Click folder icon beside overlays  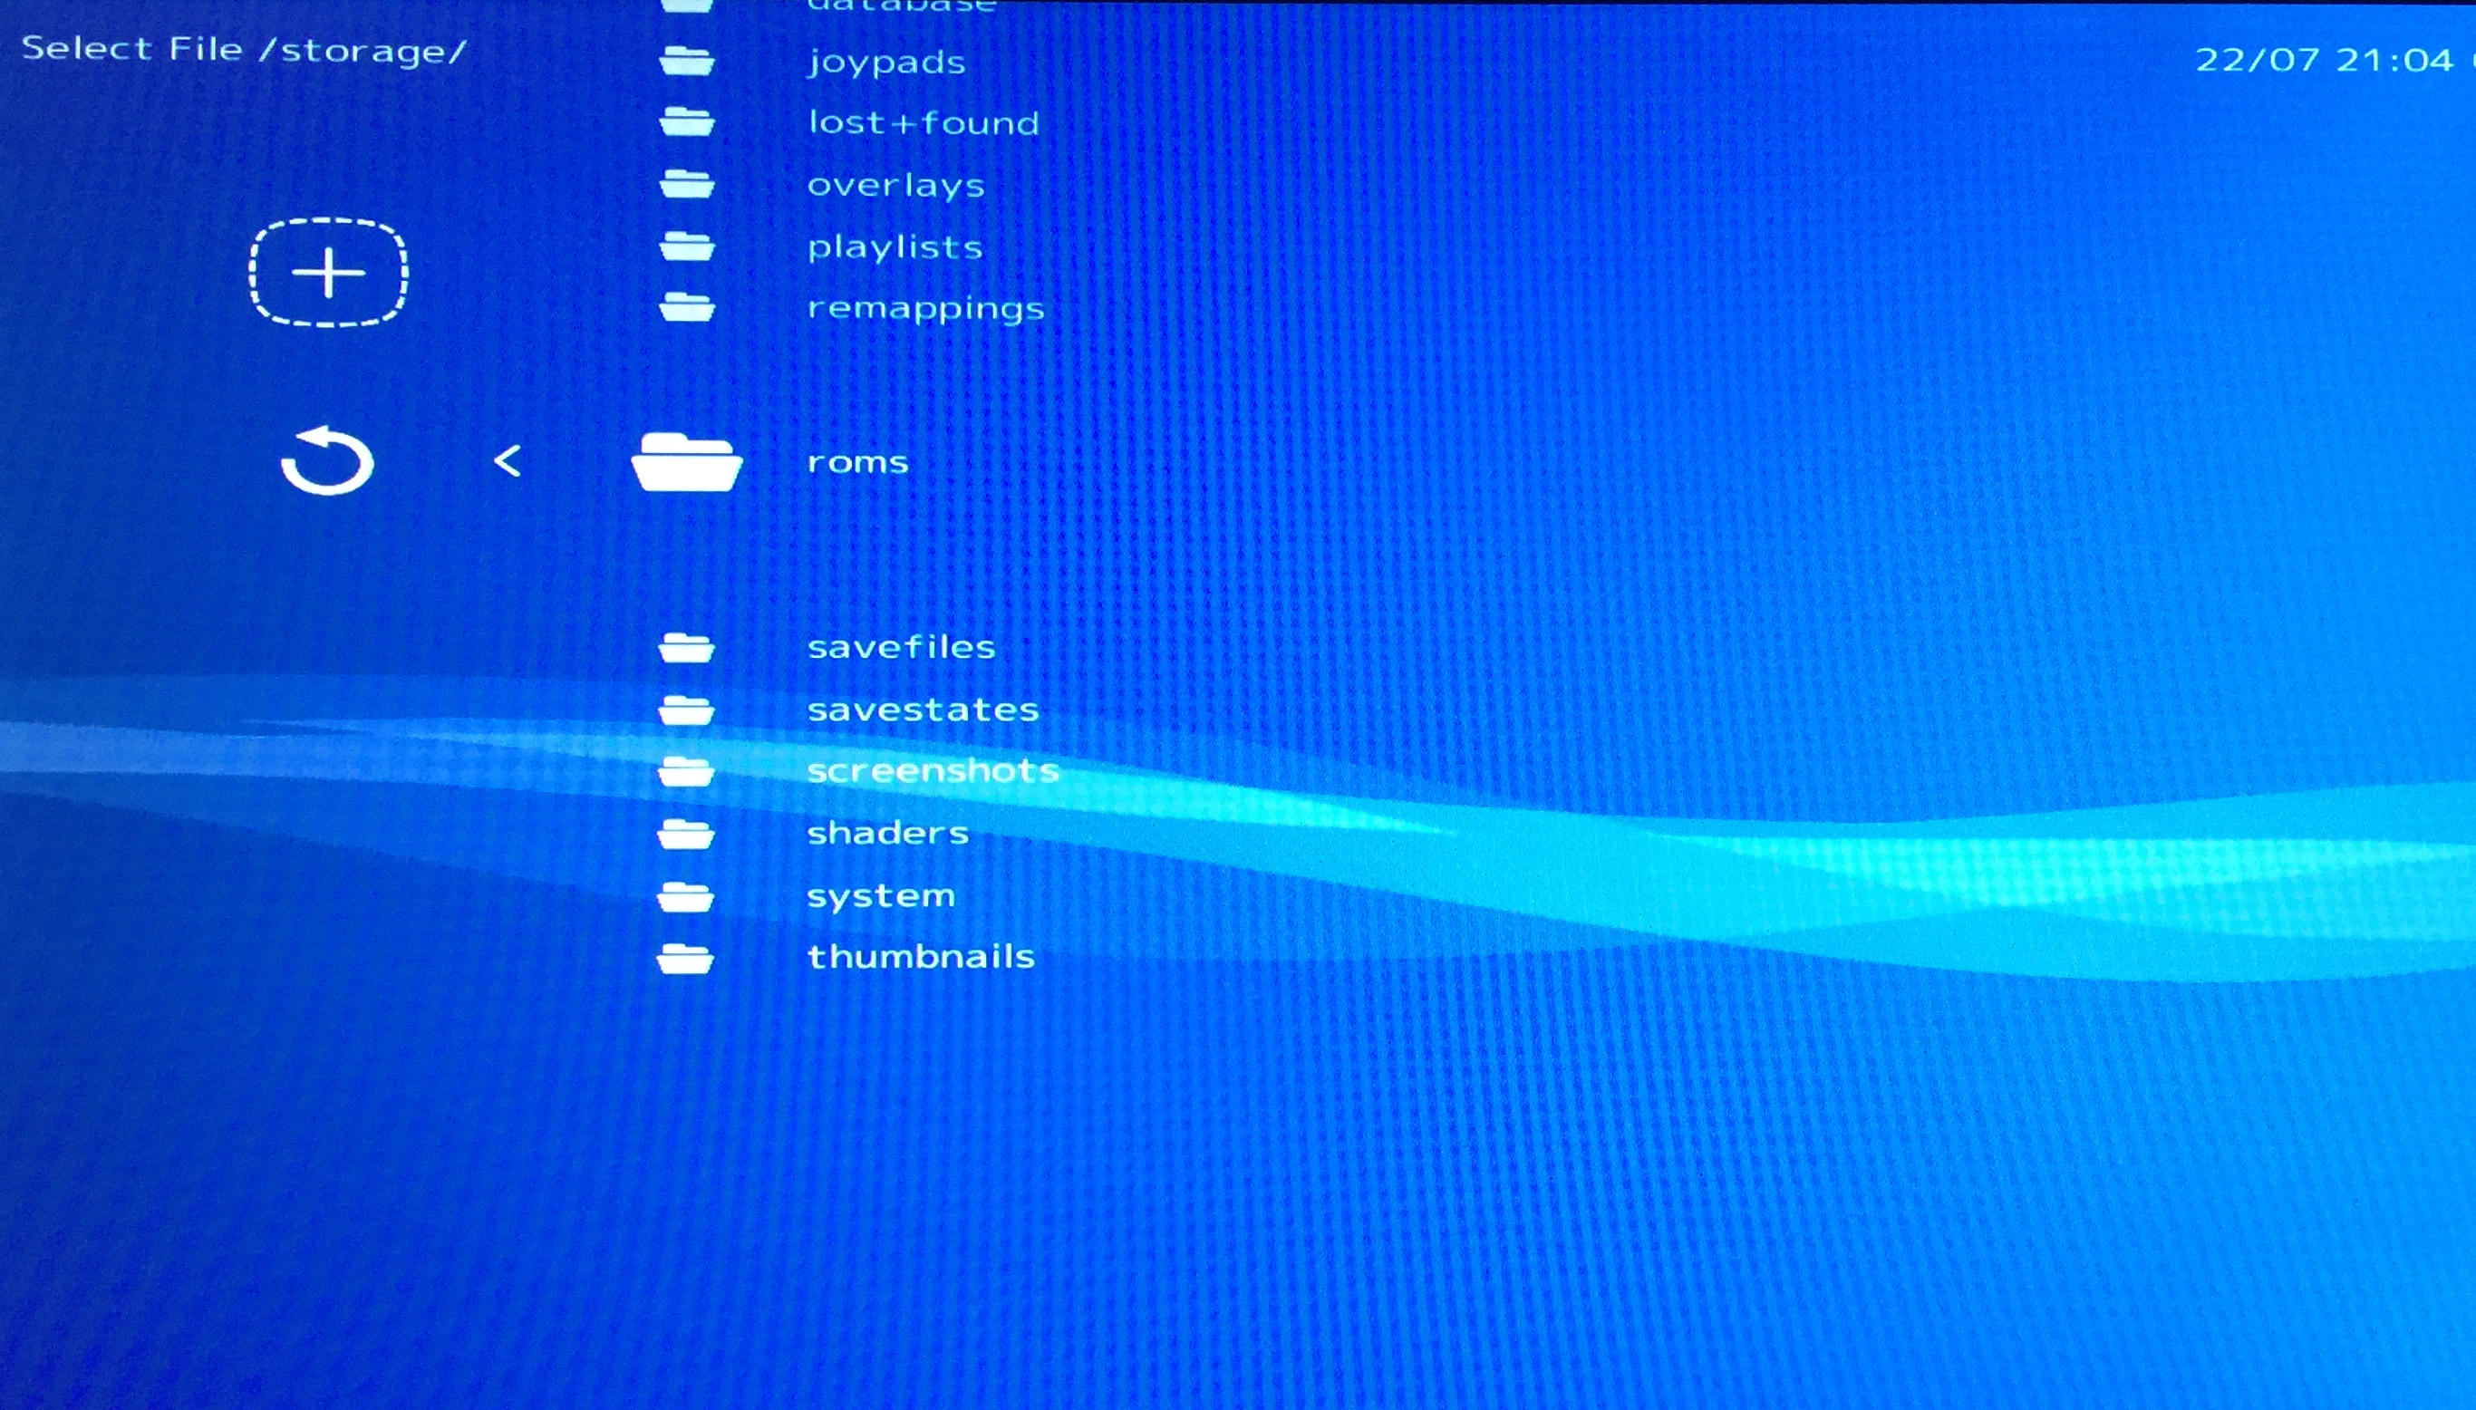coord(687,183)
